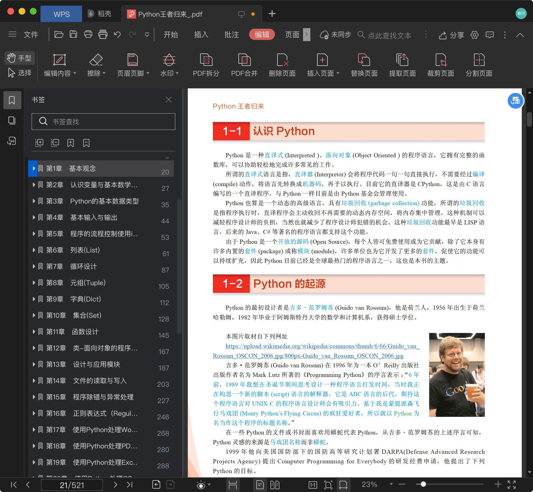Click the 提取页面 extract page icon

(402, 60)
